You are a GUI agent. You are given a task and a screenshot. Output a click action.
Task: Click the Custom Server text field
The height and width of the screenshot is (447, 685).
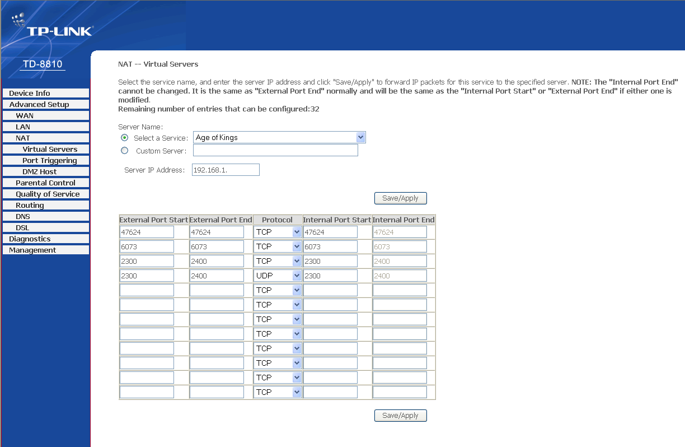[275, 151]
